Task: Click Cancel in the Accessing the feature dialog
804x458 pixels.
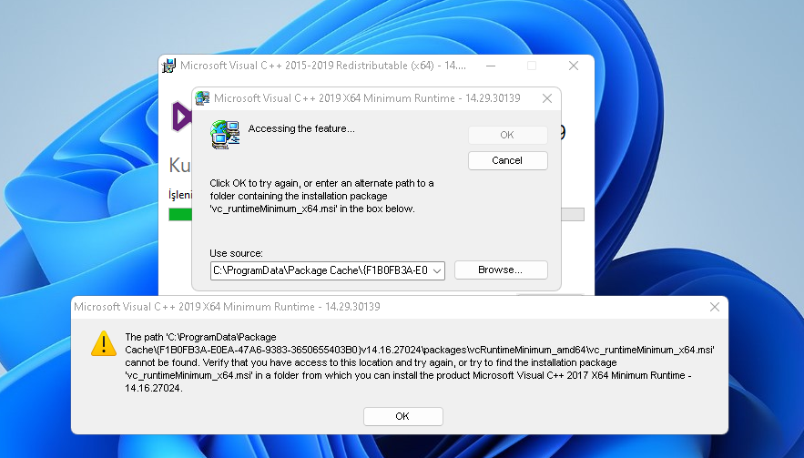Action: (508, 160)
